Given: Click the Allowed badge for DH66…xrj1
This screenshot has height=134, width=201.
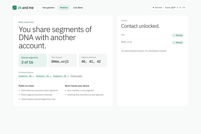Looking at the screenshot, I should 178,43.
